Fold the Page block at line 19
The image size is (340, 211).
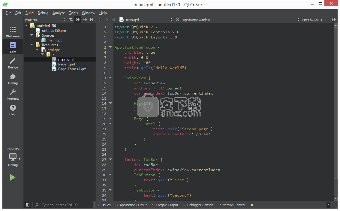point(110,119)
